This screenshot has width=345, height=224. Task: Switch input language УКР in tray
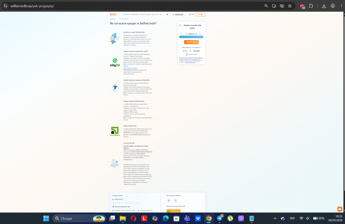click(x=292, y=218)
